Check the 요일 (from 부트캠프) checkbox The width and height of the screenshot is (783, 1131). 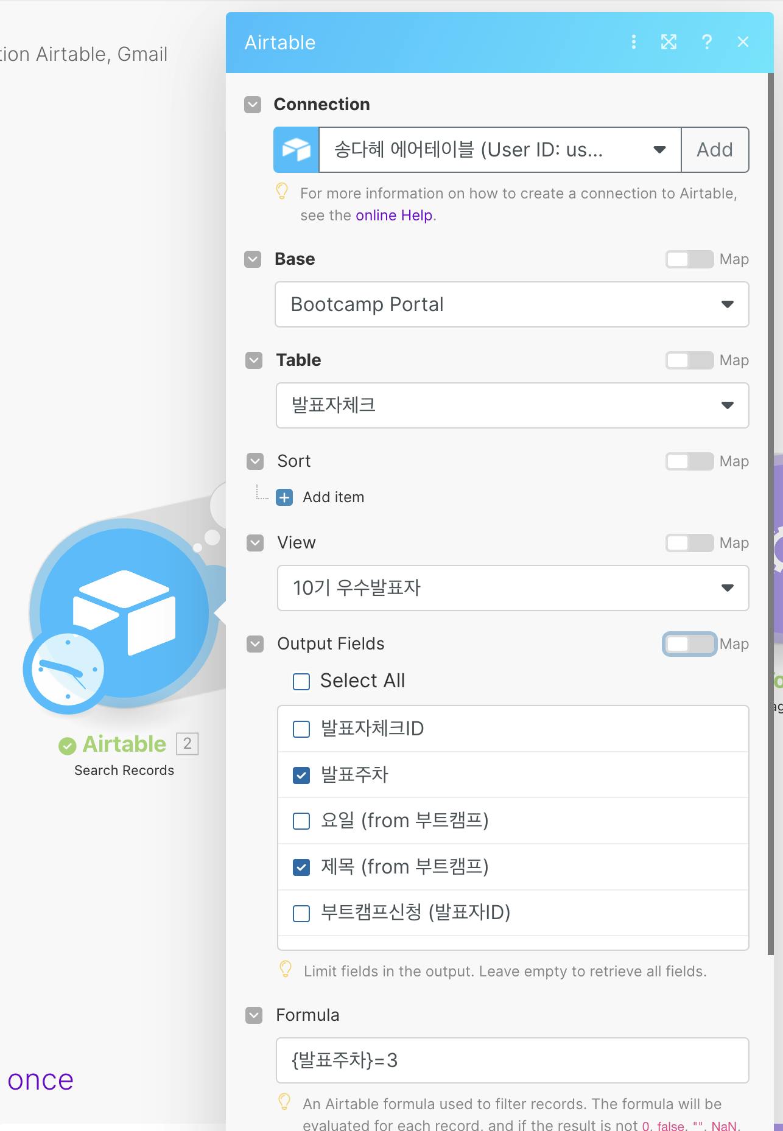[301, 821]
